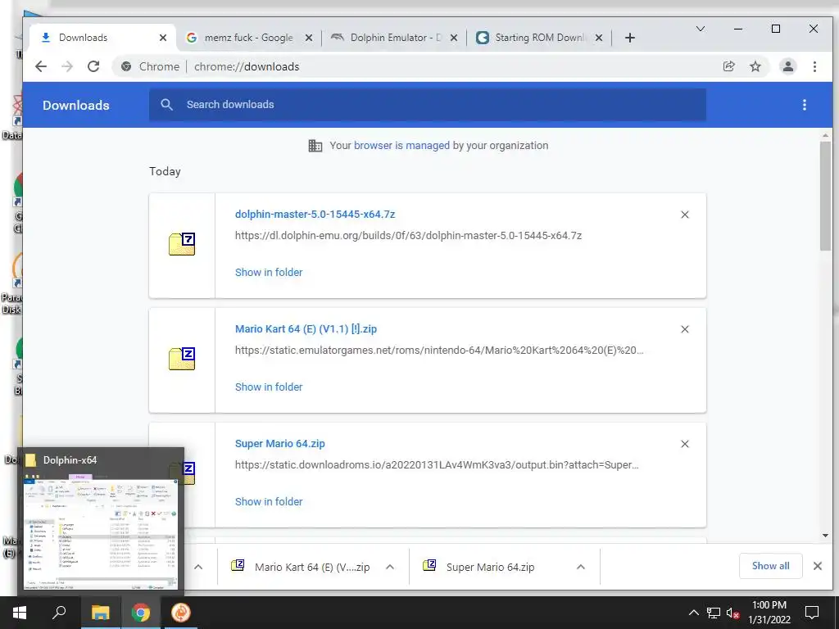Screen dimensions: 839x629
Task: Open the share page icon in address bar
Action: pos(728,66)
